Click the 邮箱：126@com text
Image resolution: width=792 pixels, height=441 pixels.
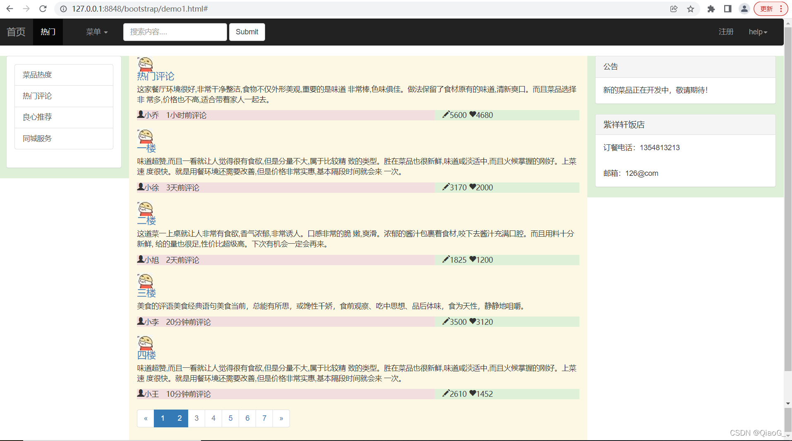click(x=631, y=173)
